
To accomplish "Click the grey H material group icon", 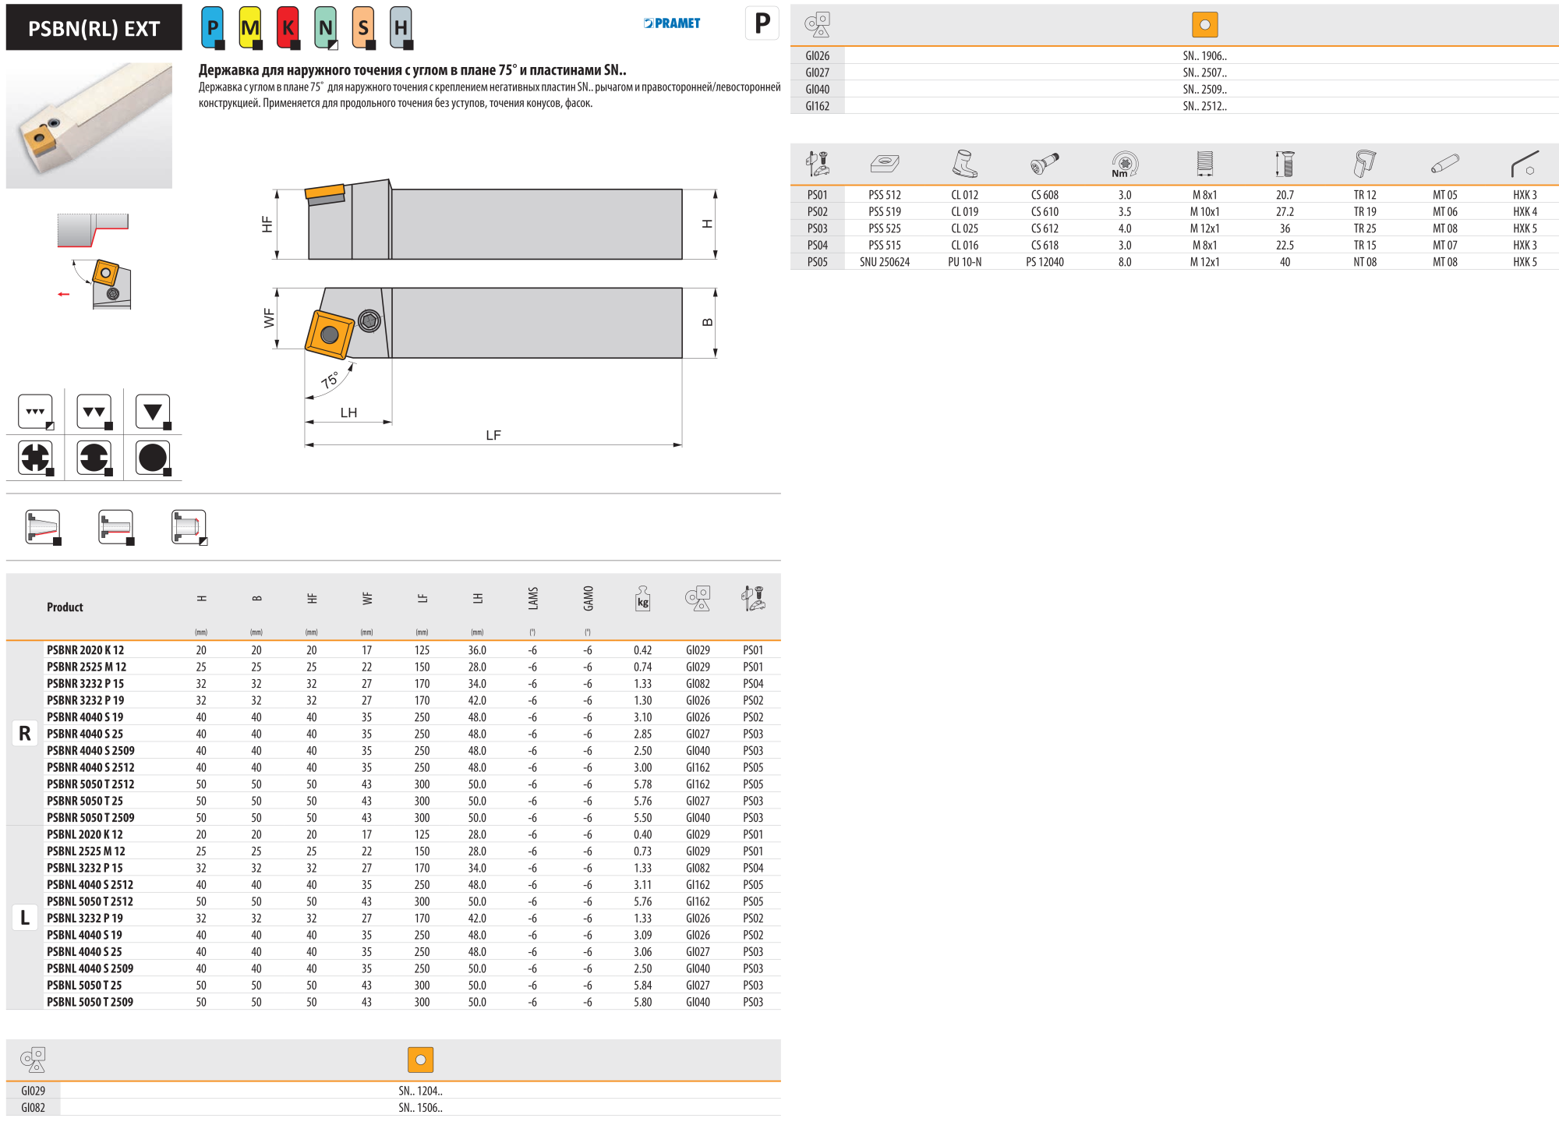I will (x=401, y=28).
